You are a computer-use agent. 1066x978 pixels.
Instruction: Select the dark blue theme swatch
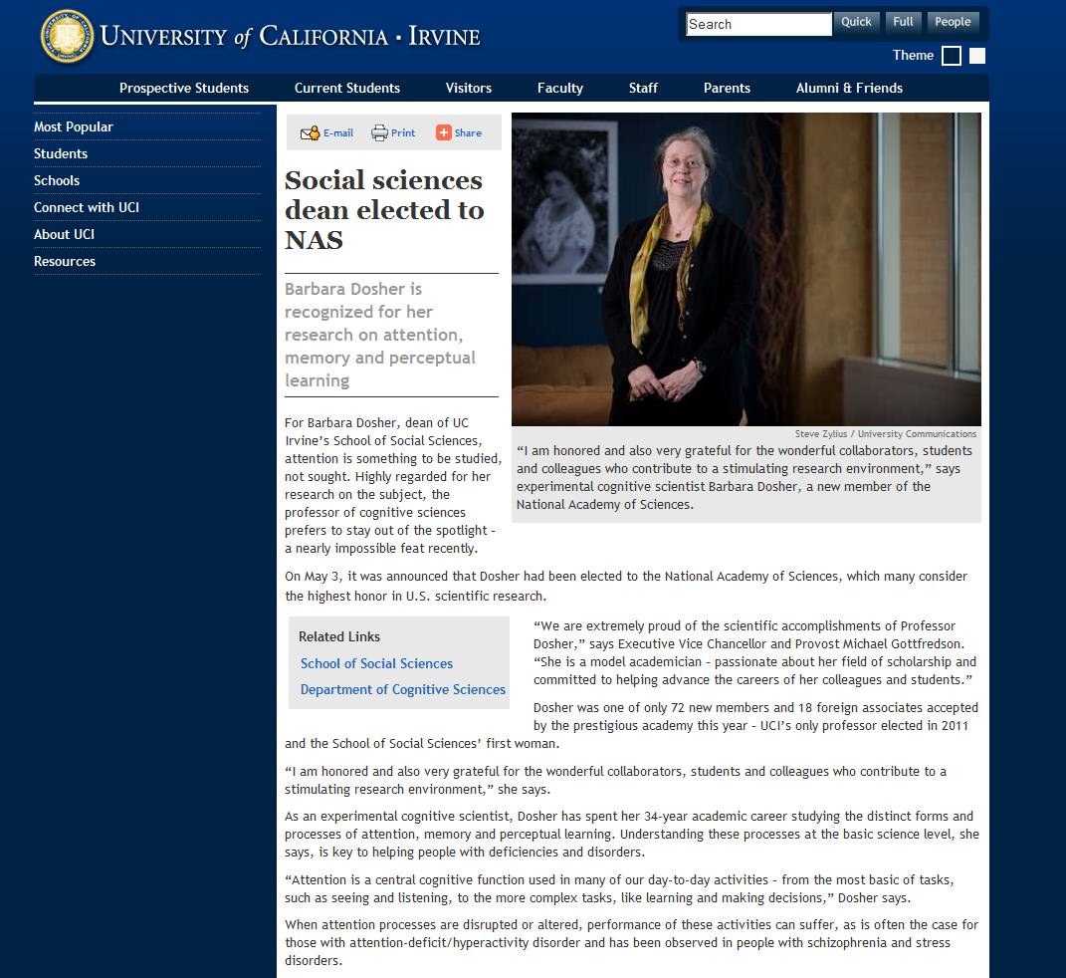952,56
